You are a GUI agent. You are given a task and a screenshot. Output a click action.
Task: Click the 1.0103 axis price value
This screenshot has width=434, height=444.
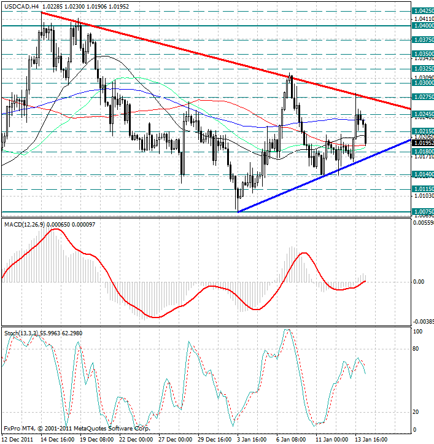coord(424,196)
